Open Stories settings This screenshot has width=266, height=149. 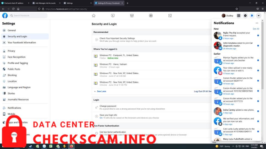25,94
